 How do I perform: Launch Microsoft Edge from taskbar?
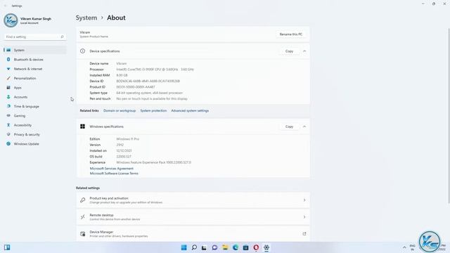pyautogui.click(x=236, y=247)
